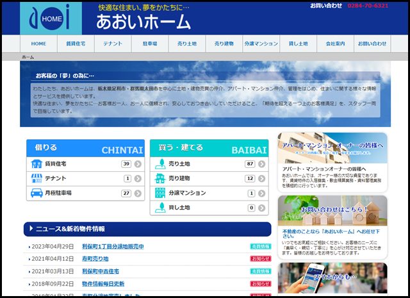This screenshot has width=410, height=298.
Task: Click 不動産のことなら『あおいホーム』へお任せ下さい link
Action: [x=331, y=234]
